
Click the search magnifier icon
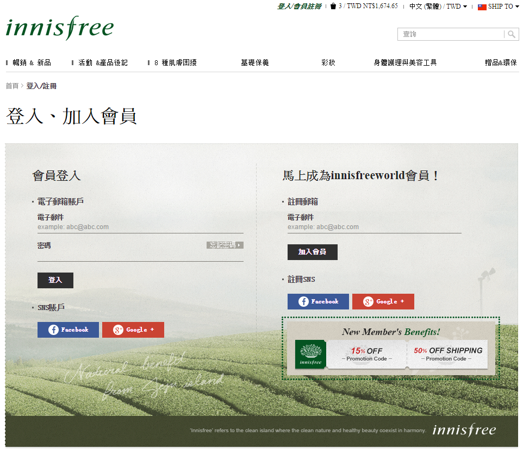pos(512,34)
